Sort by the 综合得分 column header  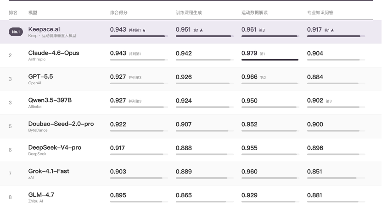click(x=118, y=13)
